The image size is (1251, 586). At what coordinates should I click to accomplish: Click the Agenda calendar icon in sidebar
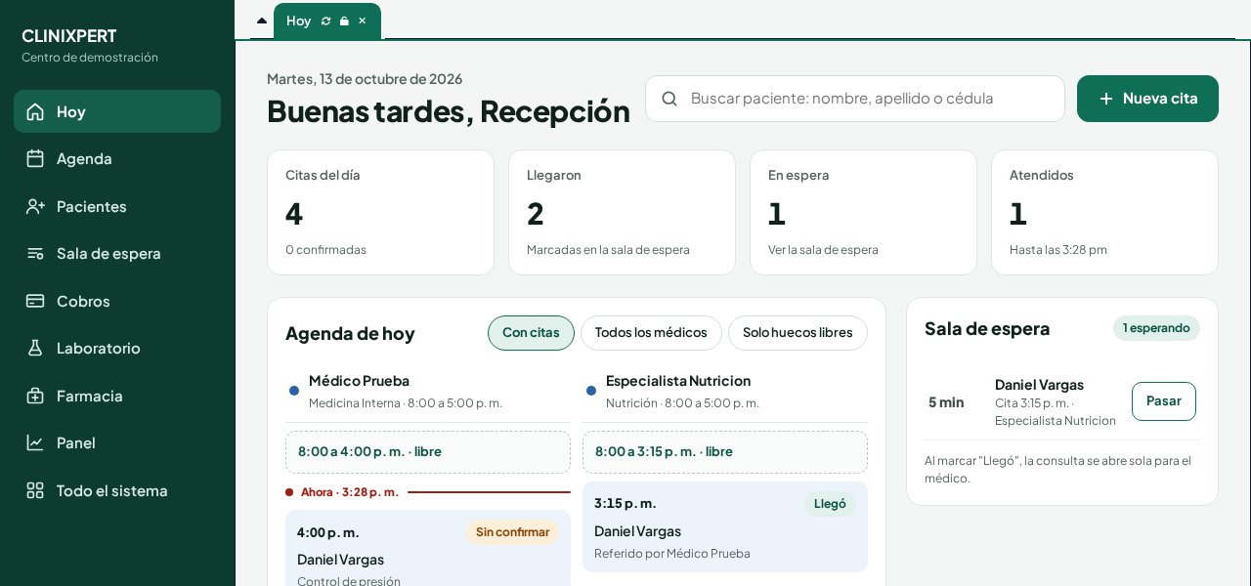35,158
